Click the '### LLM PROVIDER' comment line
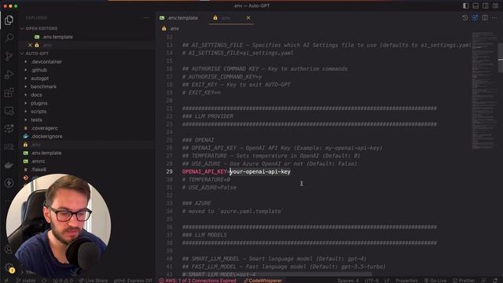 point(207,116)
